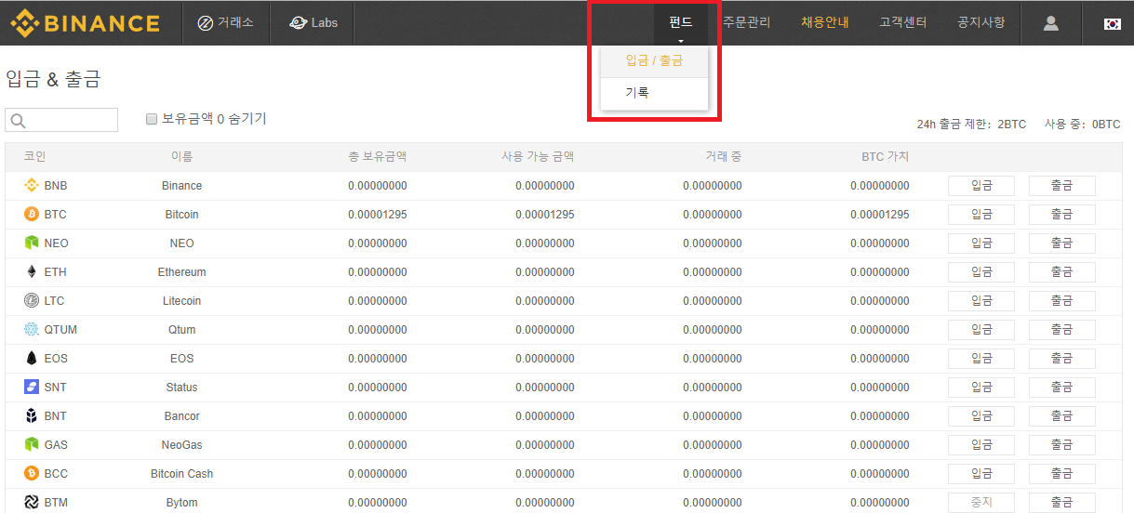The width and height of the screenshot is (1134, 513).
Task: Expand the 펀드 dropdown menu
Action: click(681, 23)
